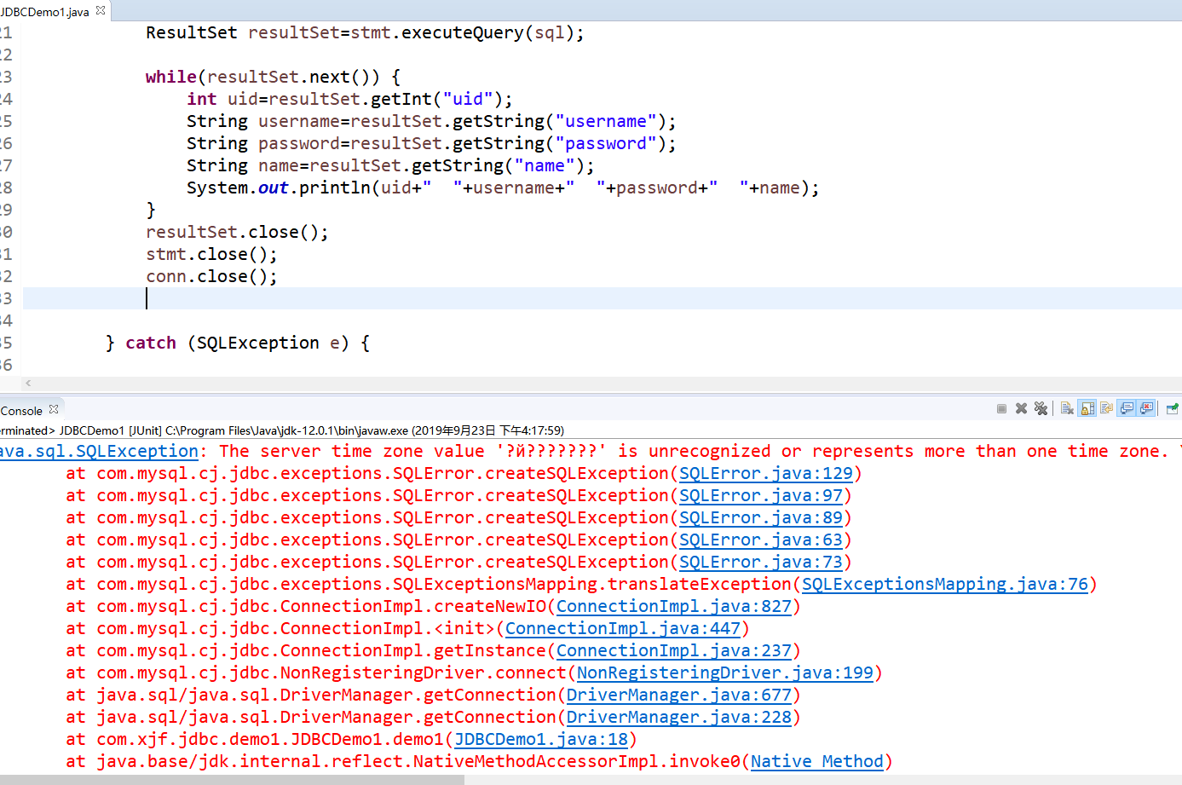Toggle show console on standard error
1182x785 pixels.
pos(1146,408)
